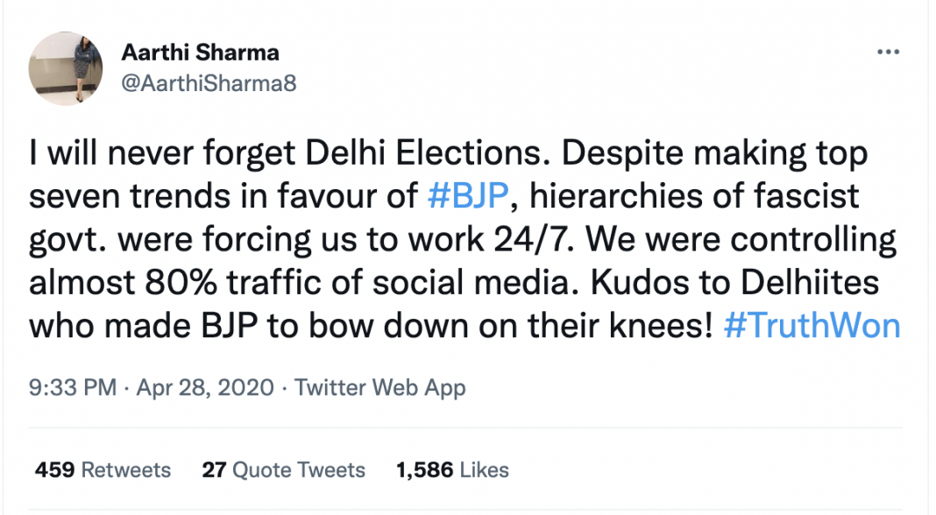View the 1,586 Likes list

coord(452,470)
